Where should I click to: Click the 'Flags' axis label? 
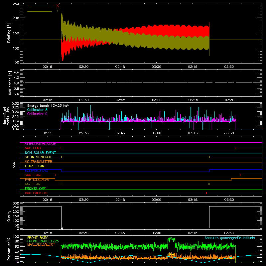click(x=13, y=166)
